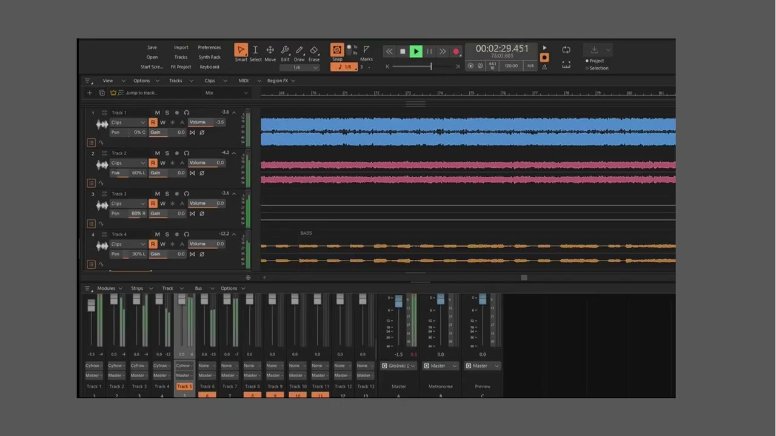The image size is (776, 436).
Task: Open the 1/4 snap resolution dropdown
Action: tap(299, 67)
